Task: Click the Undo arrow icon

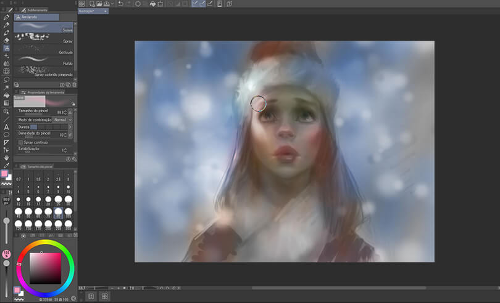Action: point(120,4)
